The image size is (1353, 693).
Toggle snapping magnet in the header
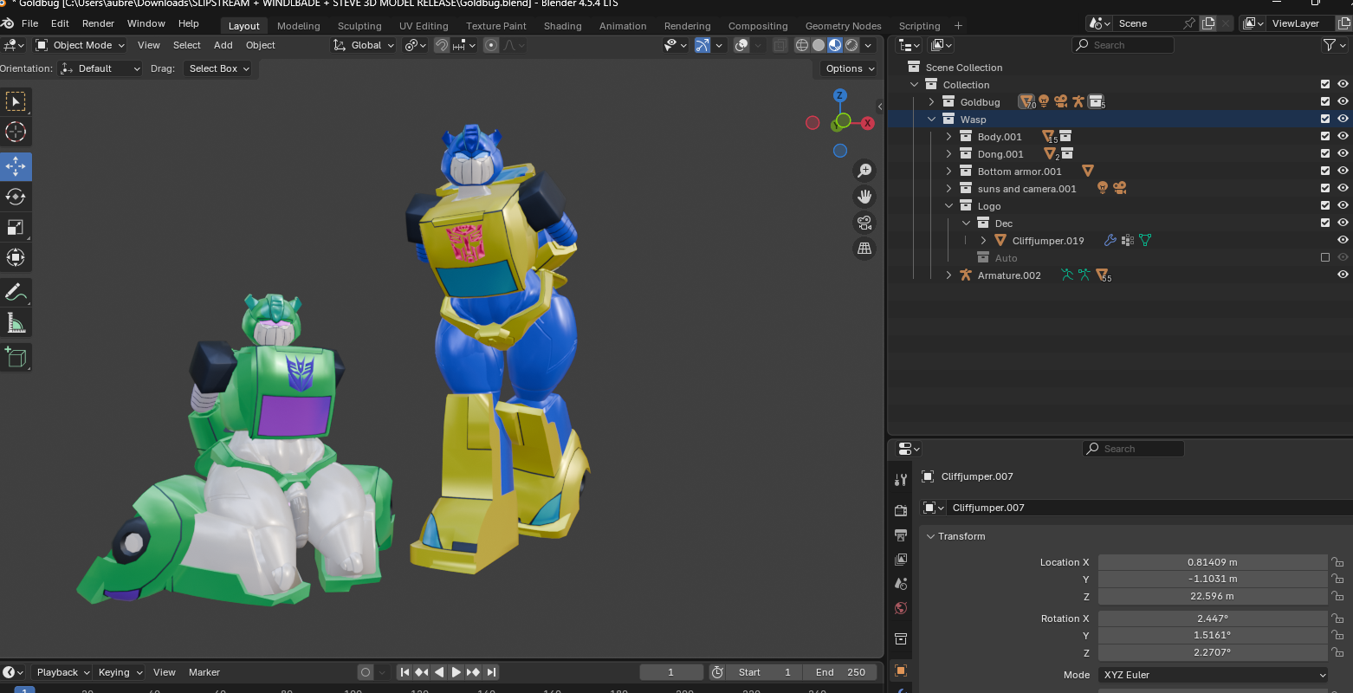point(442,45)
